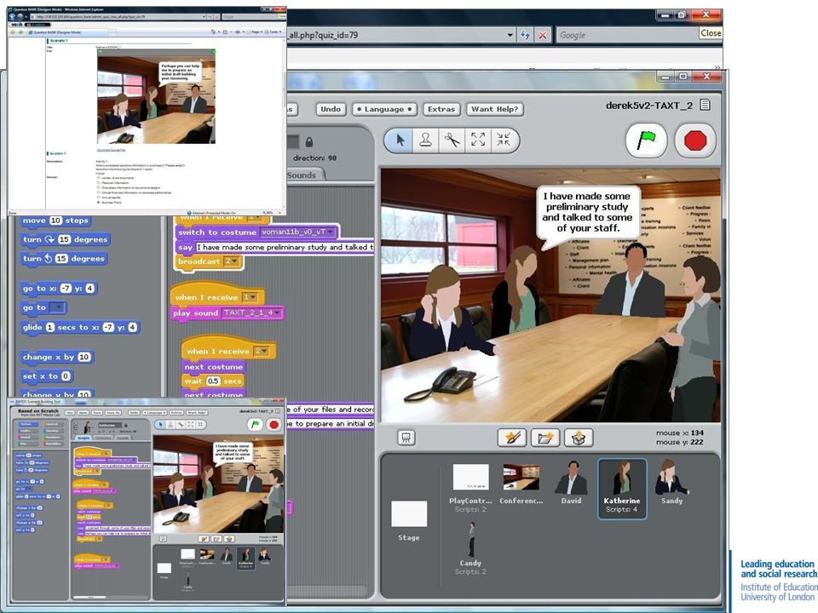Select 'Annual reports' radio answer

98,198
